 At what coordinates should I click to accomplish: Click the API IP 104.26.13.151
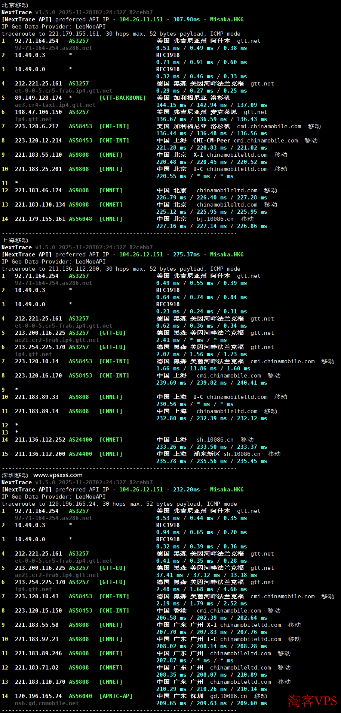pos(141,19)
